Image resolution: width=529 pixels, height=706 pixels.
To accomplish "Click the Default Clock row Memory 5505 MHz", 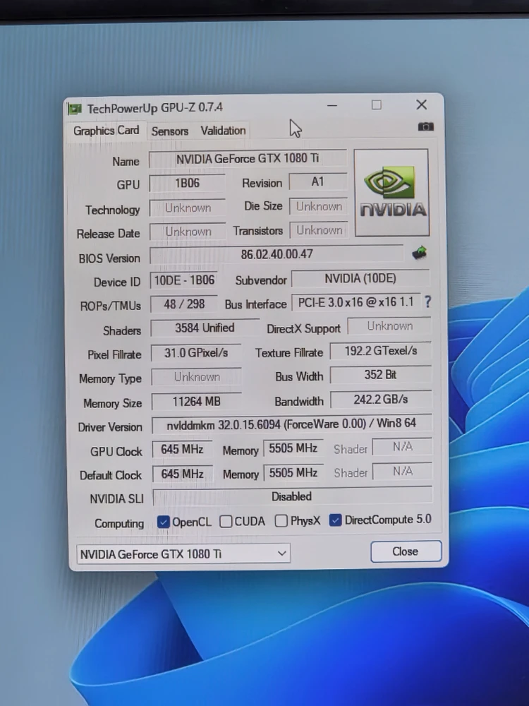I will tap(293, 473).
